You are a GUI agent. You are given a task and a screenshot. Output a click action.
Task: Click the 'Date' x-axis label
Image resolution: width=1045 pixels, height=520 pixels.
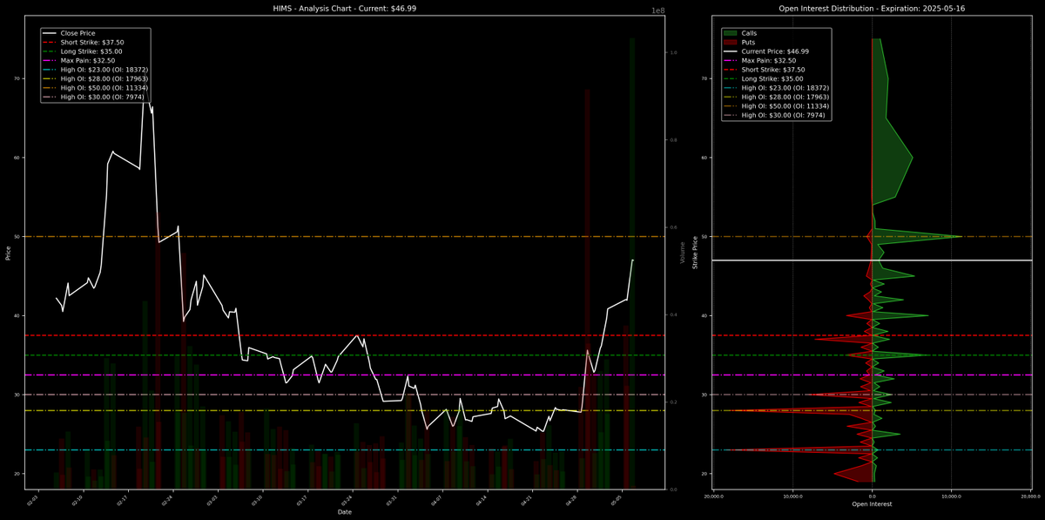pos(345,512)
